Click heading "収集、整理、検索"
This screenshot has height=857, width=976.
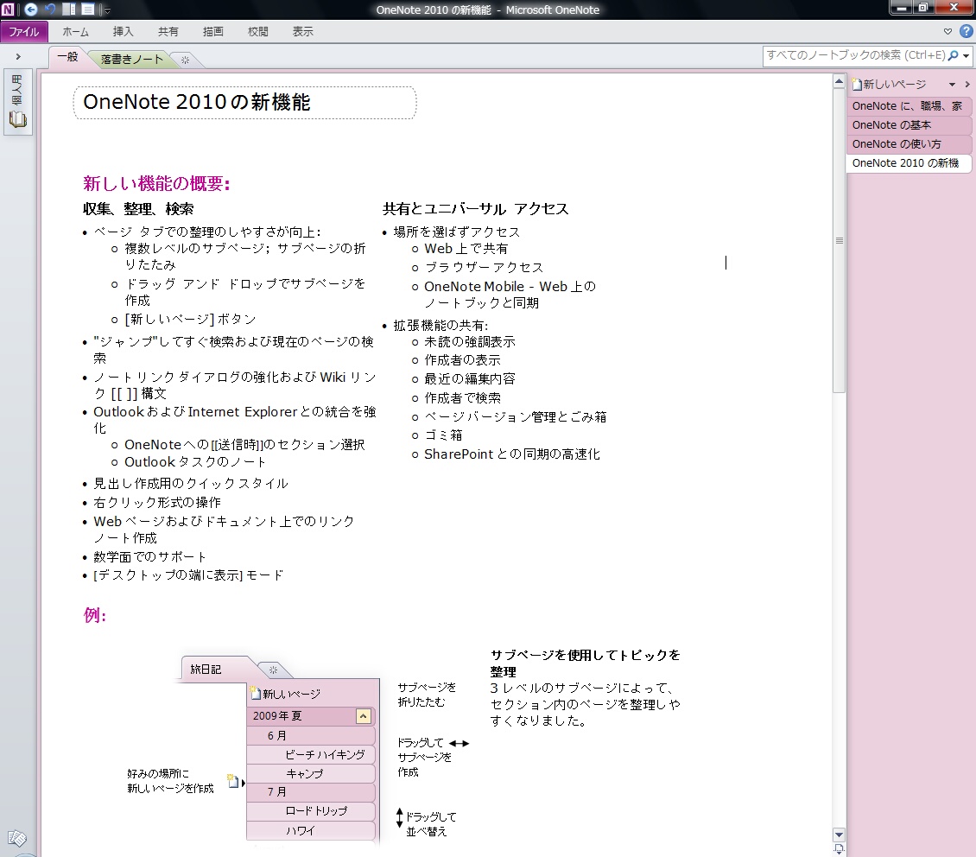pos(138,209)
